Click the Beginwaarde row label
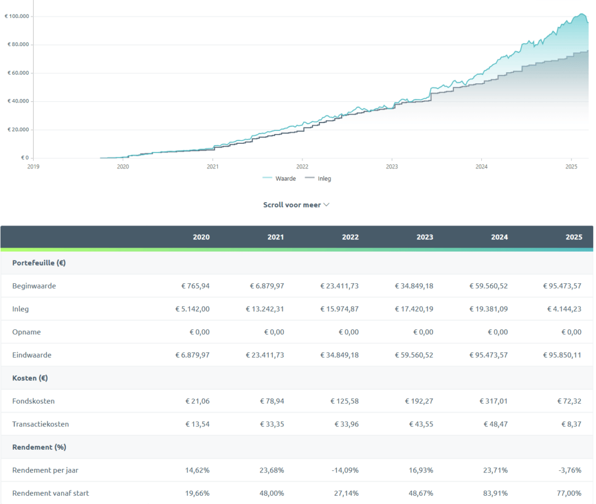This screenshot has height=504, width=596. (x=34, y=286)
